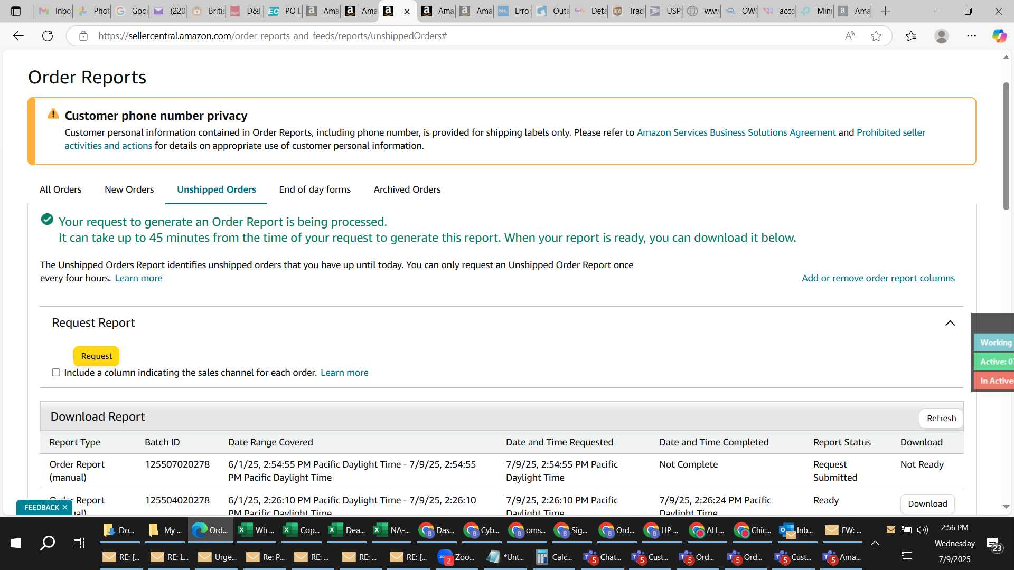View site information lock icon
The image size is (1014, 570).
[x=83, y=36]
